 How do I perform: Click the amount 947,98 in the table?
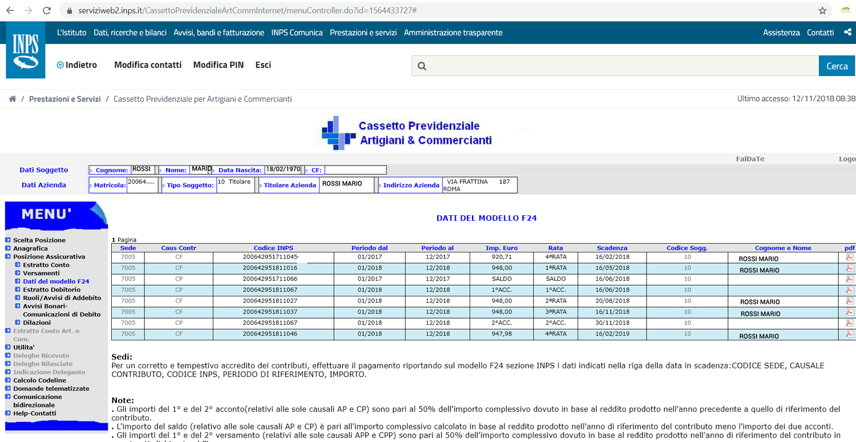[x=502, y=333]
